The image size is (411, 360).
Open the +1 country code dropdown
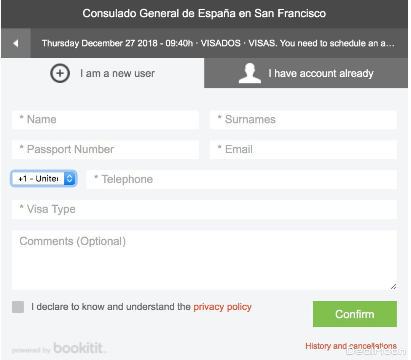coord(44,179)
